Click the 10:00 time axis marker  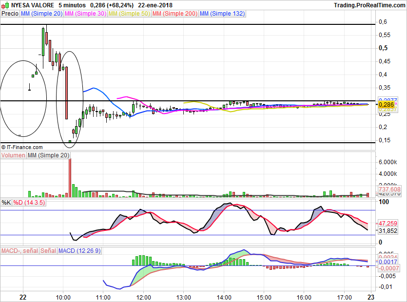pyautogui.click(x=63, y=297)
